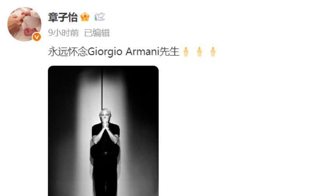Screen dimensions: 323x196
Task: Click the dove badge beside the crown
Action: pyautogui.click(x=100, y=17)
